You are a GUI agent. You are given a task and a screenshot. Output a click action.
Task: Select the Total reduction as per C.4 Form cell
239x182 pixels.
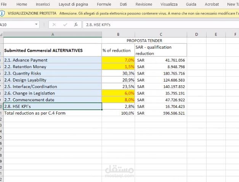(53, 113)
